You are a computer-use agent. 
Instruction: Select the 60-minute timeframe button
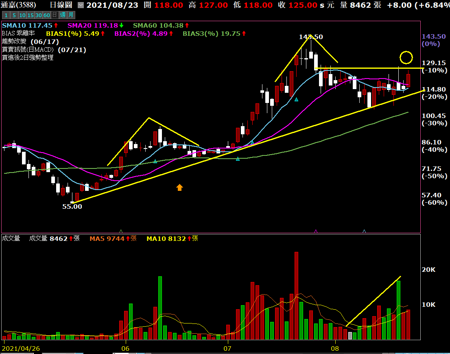click(x=46, y=15)
